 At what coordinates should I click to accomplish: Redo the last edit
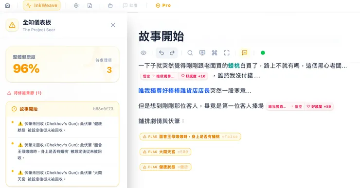pos(172,53)
